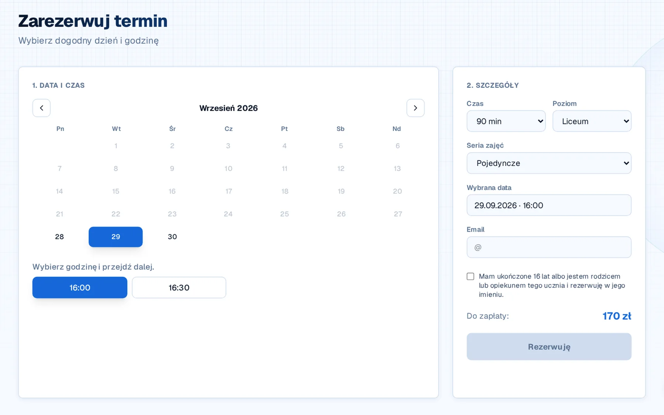Focus the Email input field
Screen dimensions: 664x415
[549, 247]
